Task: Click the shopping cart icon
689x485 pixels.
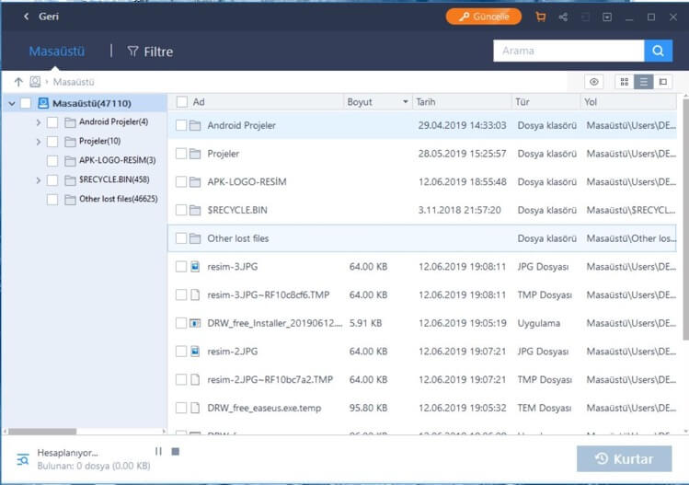Action: 540,17
